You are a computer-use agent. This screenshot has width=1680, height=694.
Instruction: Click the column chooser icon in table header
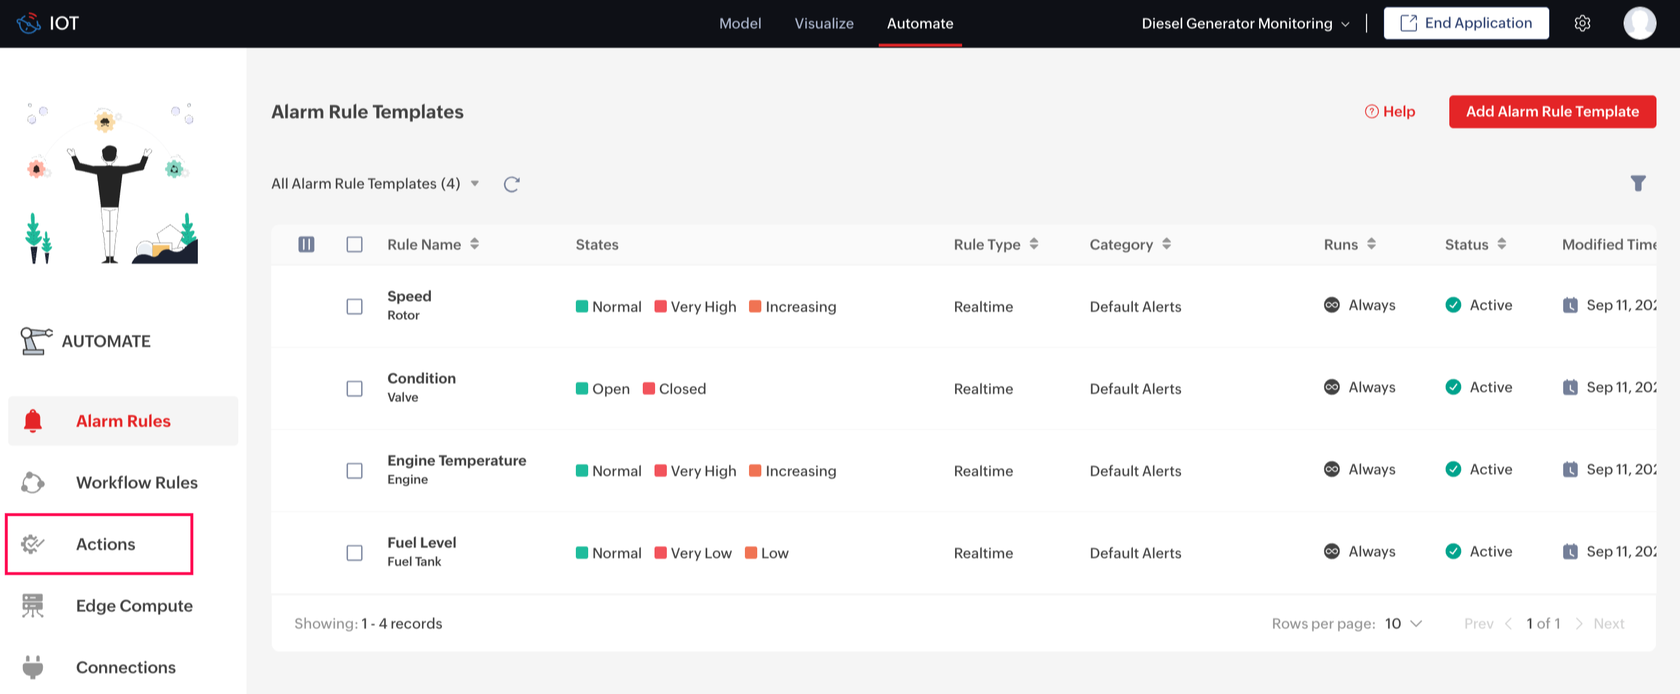pyautogui.click(x=306, y=245)
